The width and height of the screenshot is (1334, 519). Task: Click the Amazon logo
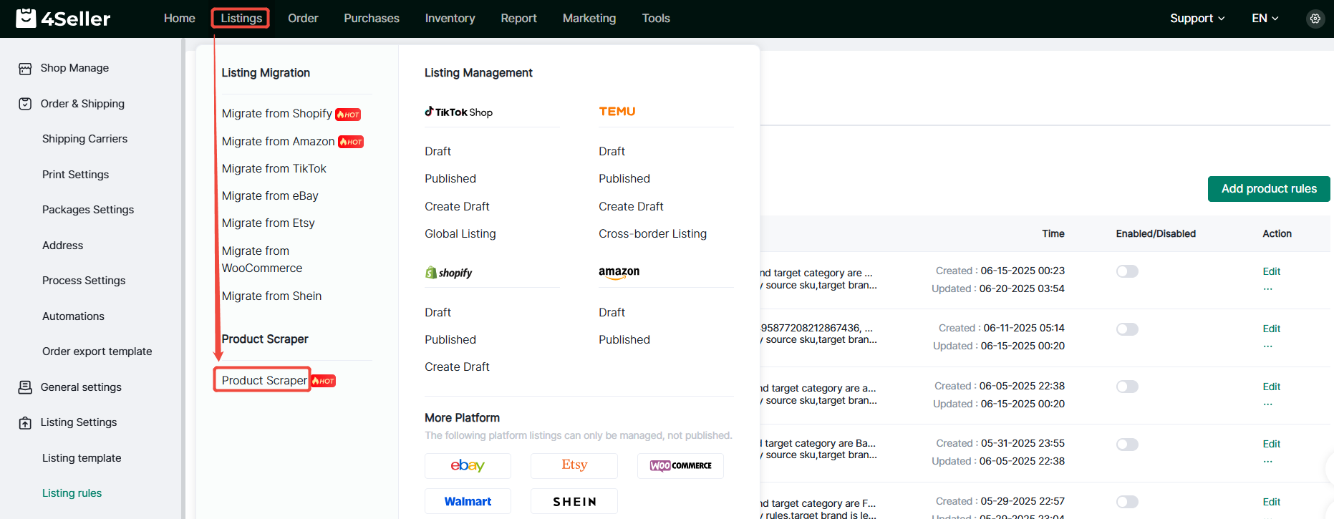[x=619, y=273]
